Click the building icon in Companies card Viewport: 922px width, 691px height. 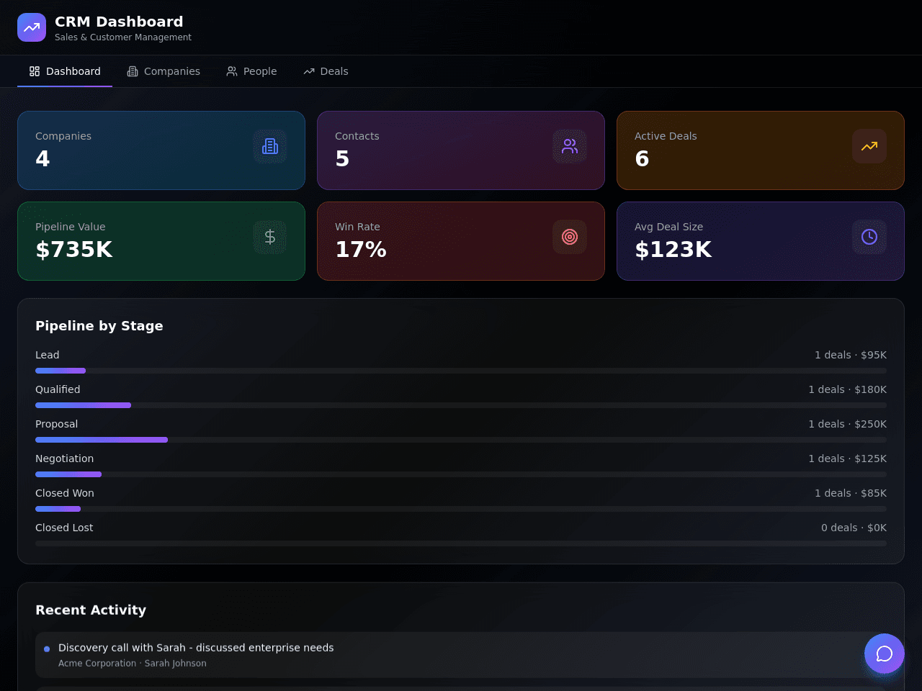[x=270, y=146]
